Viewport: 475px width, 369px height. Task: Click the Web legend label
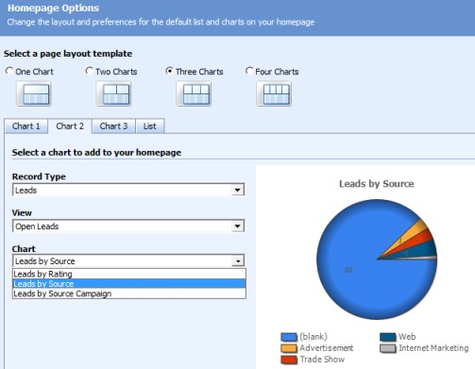pyautogui.click(x=407, y=337)
